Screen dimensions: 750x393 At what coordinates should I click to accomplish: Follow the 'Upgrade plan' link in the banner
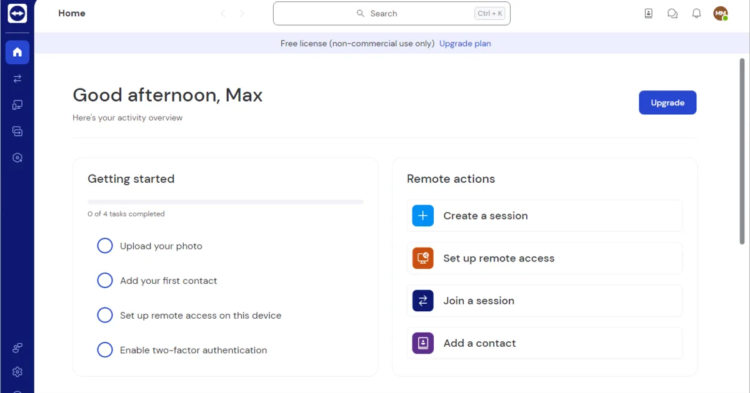click(x=465, y=44)
